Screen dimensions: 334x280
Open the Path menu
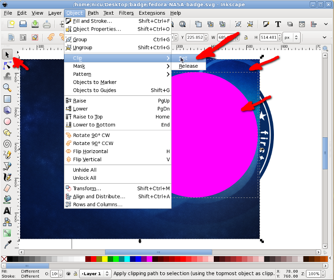93,13
